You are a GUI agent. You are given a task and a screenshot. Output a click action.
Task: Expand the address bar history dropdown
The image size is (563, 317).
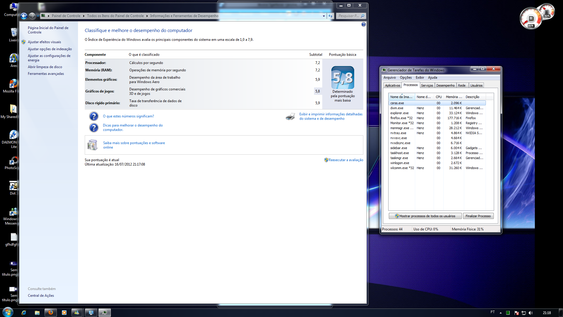click(324, 16)
